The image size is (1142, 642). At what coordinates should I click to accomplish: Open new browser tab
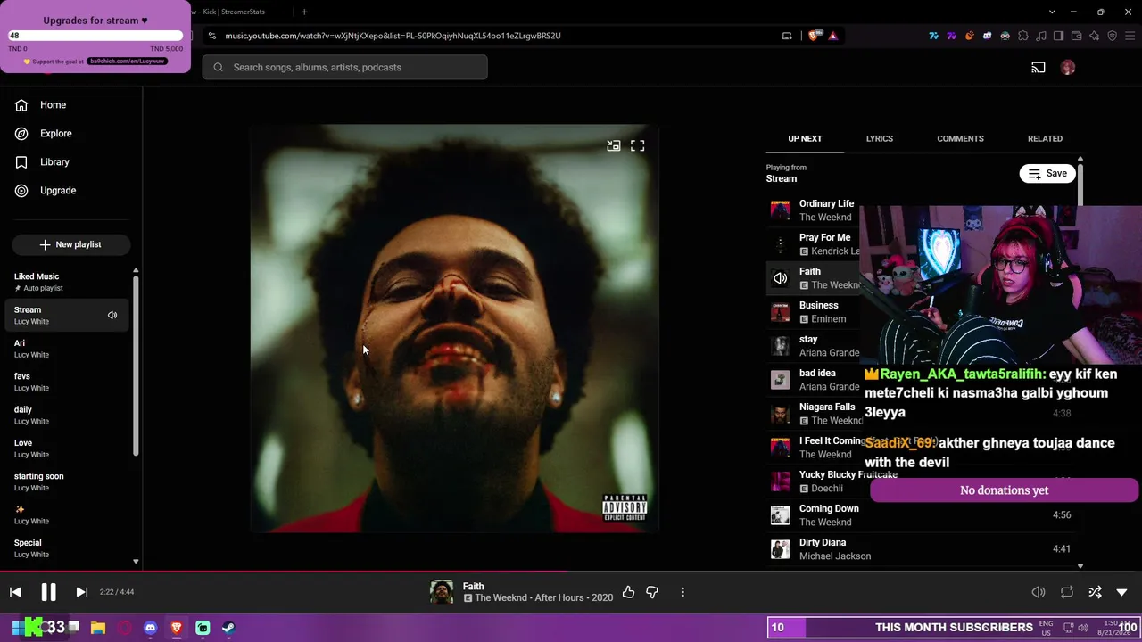point(304,12)
